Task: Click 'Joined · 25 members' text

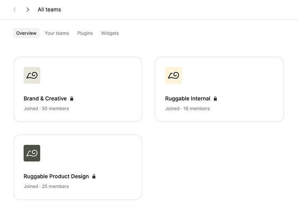Action: click(x=46, y=186)
